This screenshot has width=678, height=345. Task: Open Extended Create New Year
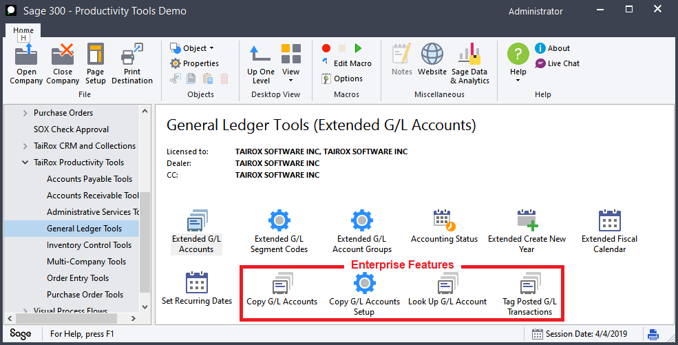click(527, 232)
